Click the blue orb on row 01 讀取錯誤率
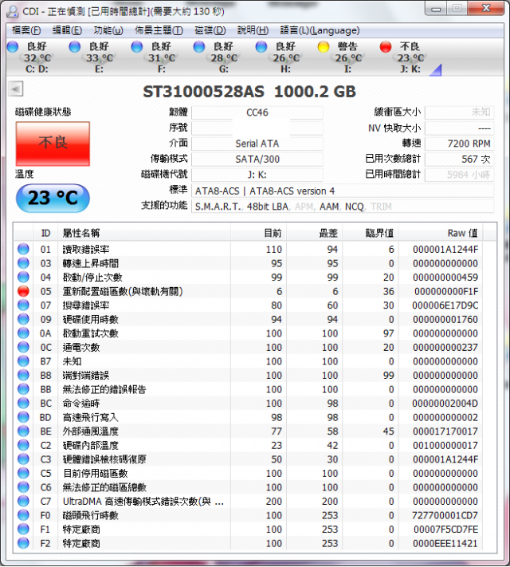Screen dimensions: 510x567 (x=23, y=249)
